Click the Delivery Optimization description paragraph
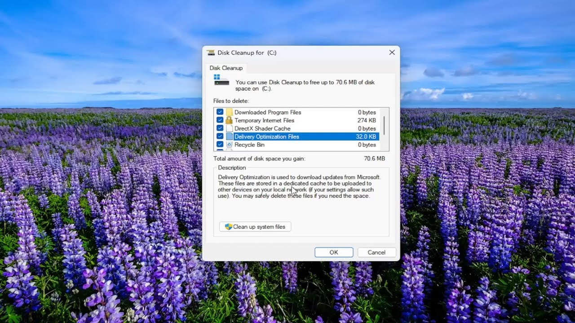The width and height of the screenshot is (575, 323). pyautogui.click(x=299, y=186)
